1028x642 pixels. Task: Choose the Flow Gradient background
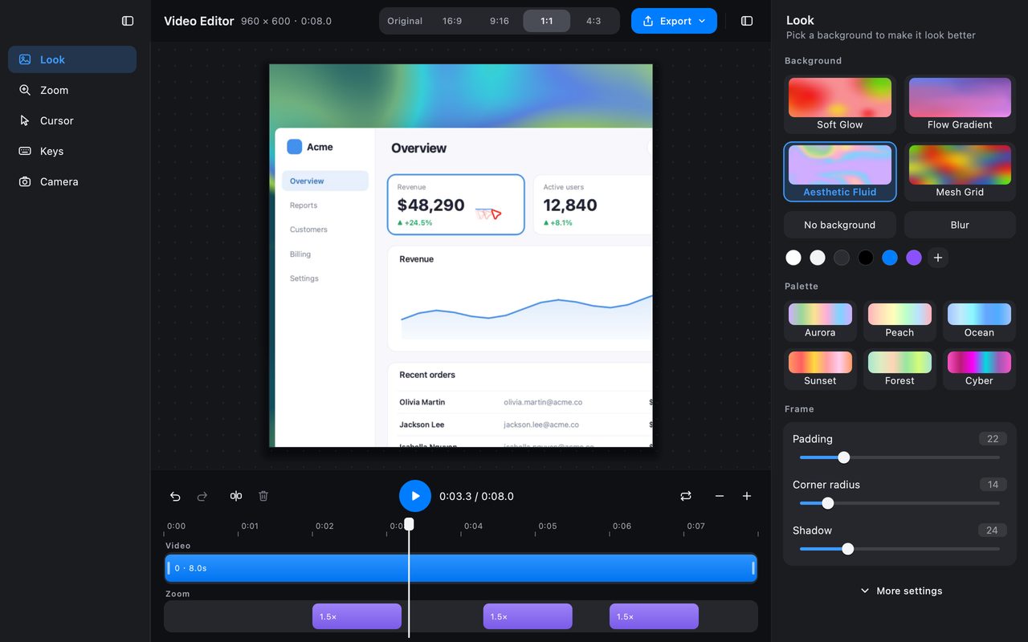coord(960,104)
